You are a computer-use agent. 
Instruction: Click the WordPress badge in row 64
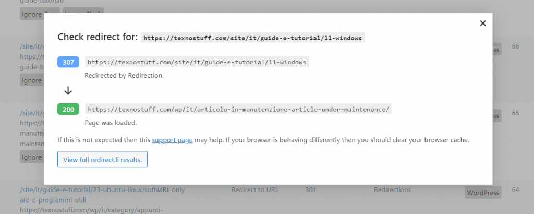(x=483, y=193)
